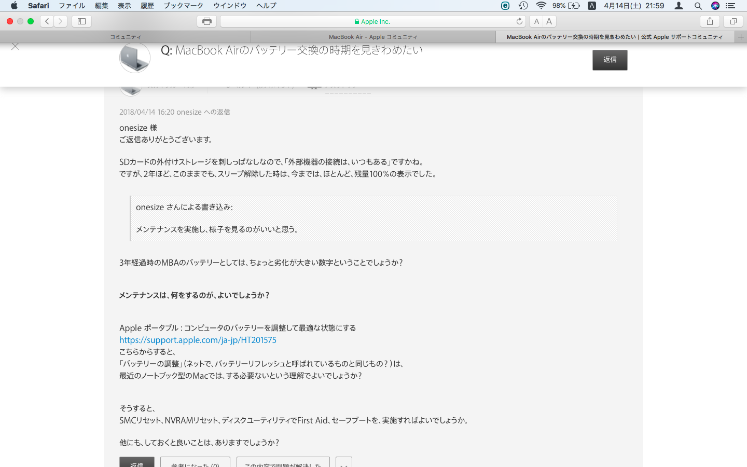The width and height of the screenshot is (747, 467).
Task: Switch to the コミュニティ tab
Action: pos(126,37)
